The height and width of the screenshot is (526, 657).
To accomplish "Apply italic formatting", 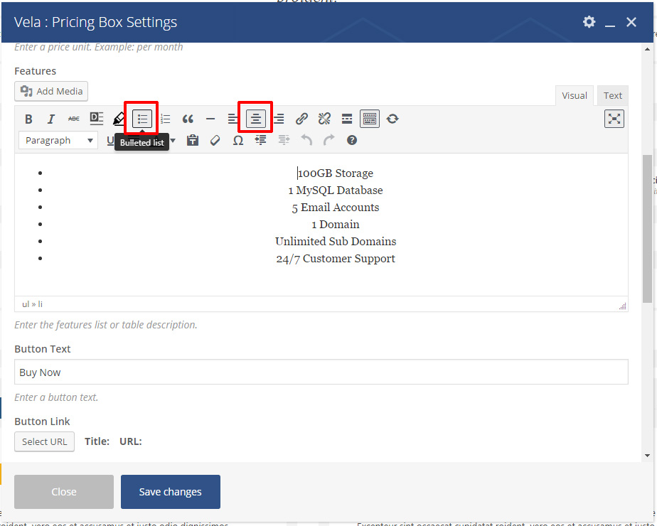I will pos(51,119).
